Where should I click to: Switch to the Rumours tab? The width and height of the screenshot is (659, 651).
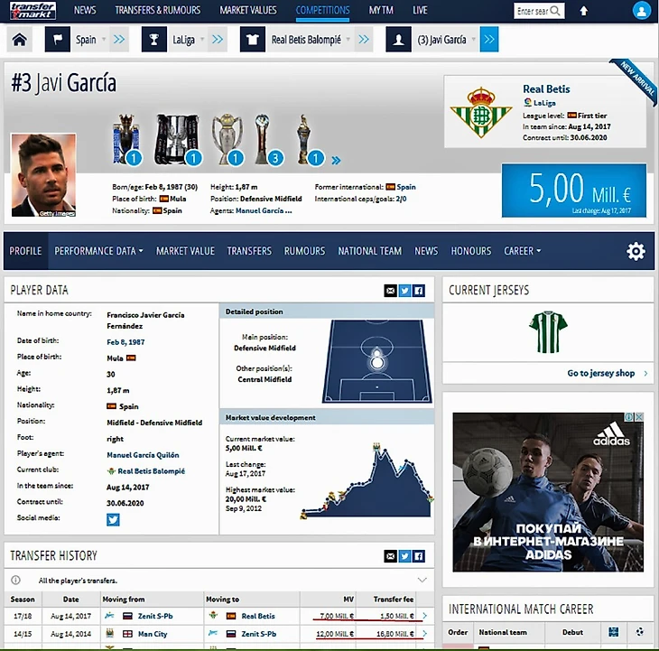tap(305, 251)
